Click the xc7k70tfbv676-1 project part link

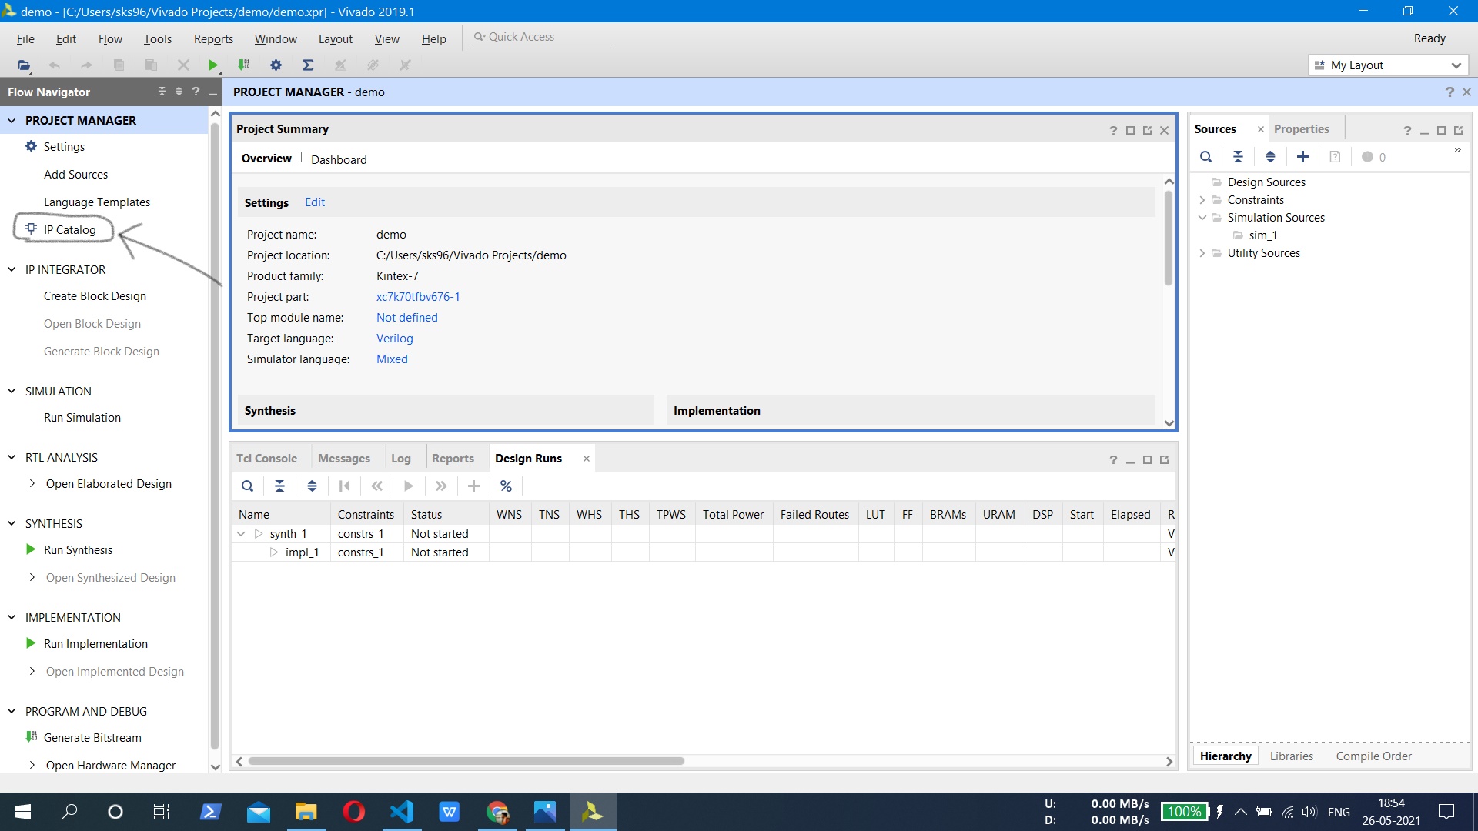pos(418,297)
